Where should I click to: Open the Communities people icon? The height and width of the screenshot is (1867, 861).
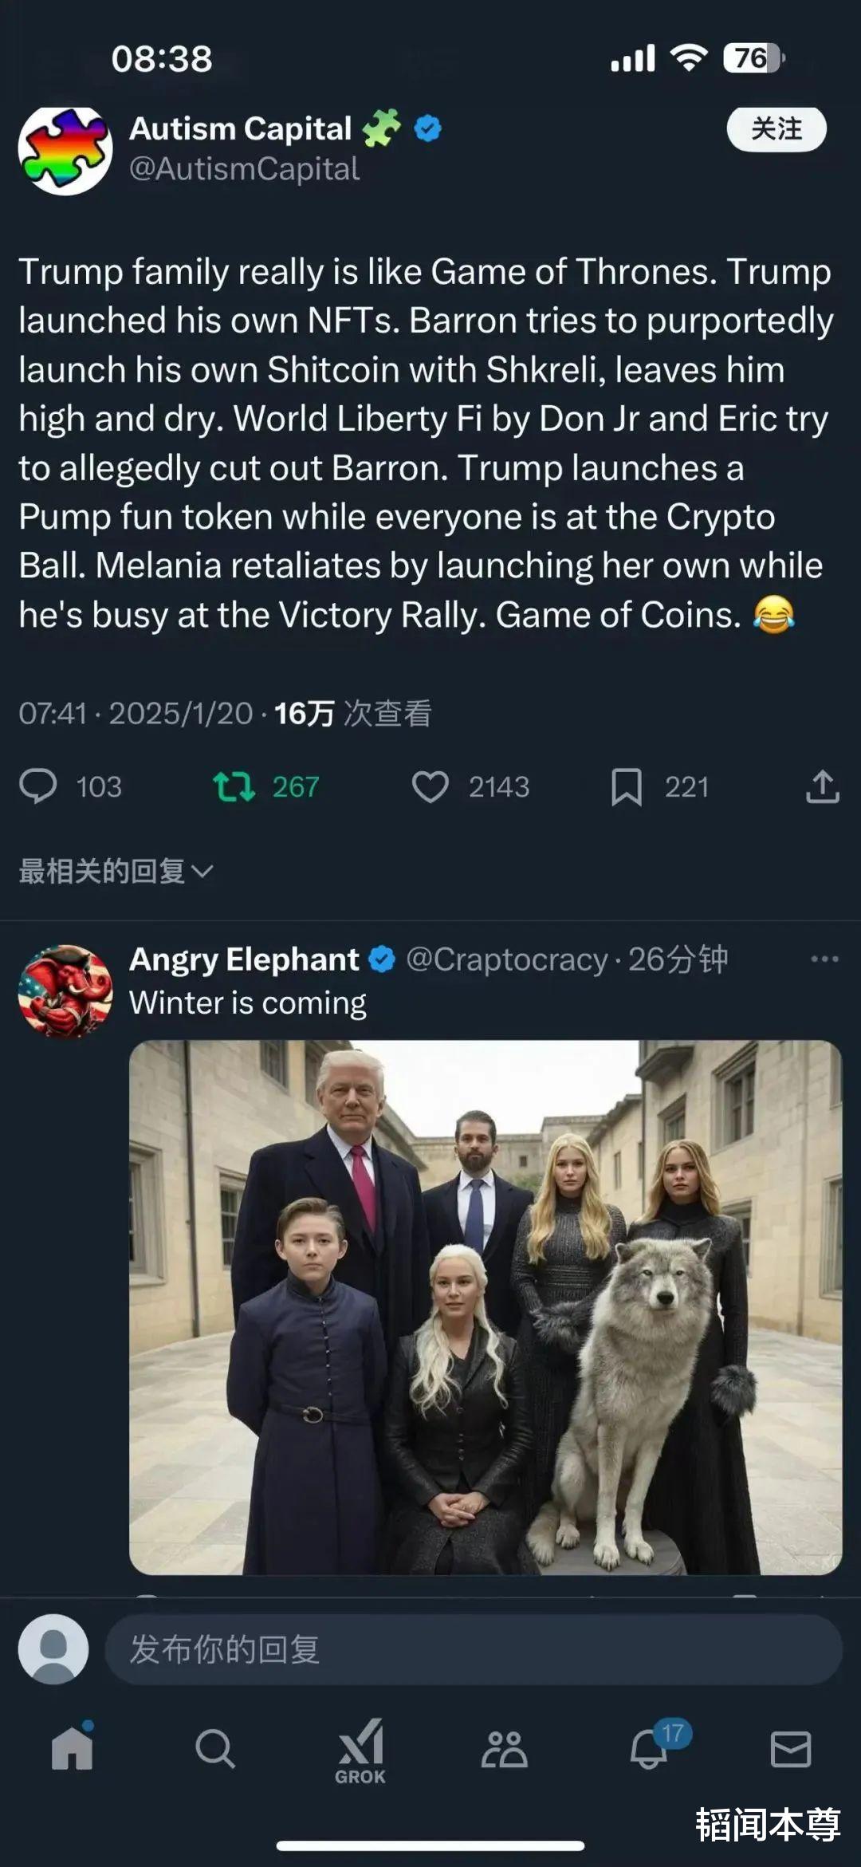(504, 1749)
